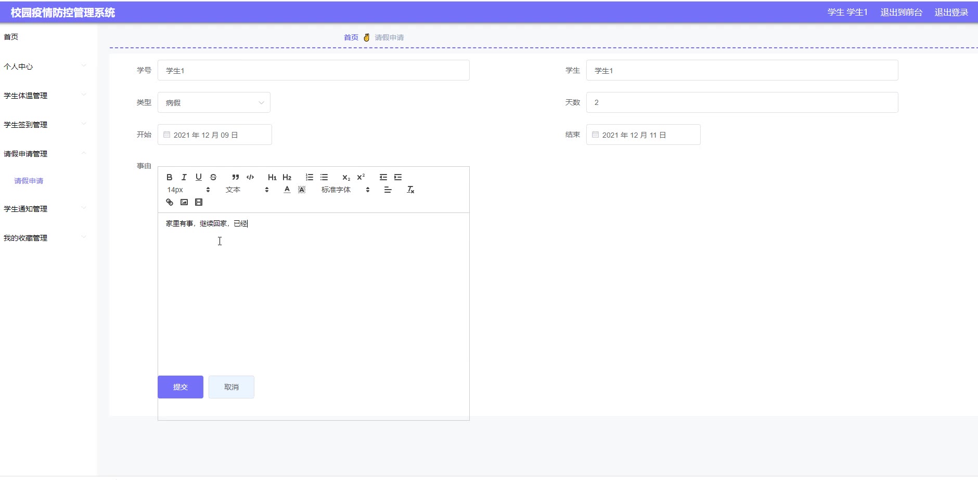
Task: Click the 学生 学生1 user label
Action: 847,12
